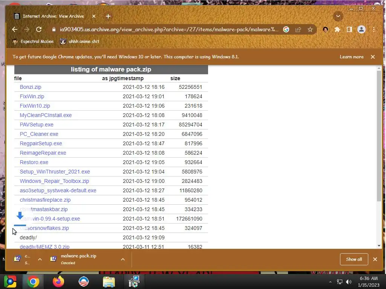Click the PC_Cleaner.exe file link
Image resolution: width=386 pixels, height=289 pixels.
click(x=39, y=134)
